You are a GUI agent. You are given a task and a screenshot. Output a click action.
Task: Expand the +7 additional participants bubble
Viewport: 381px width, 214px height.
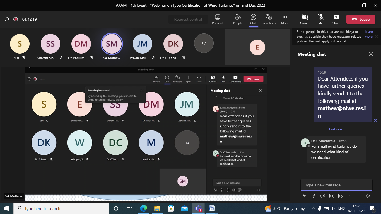click(x=204, y=43)
